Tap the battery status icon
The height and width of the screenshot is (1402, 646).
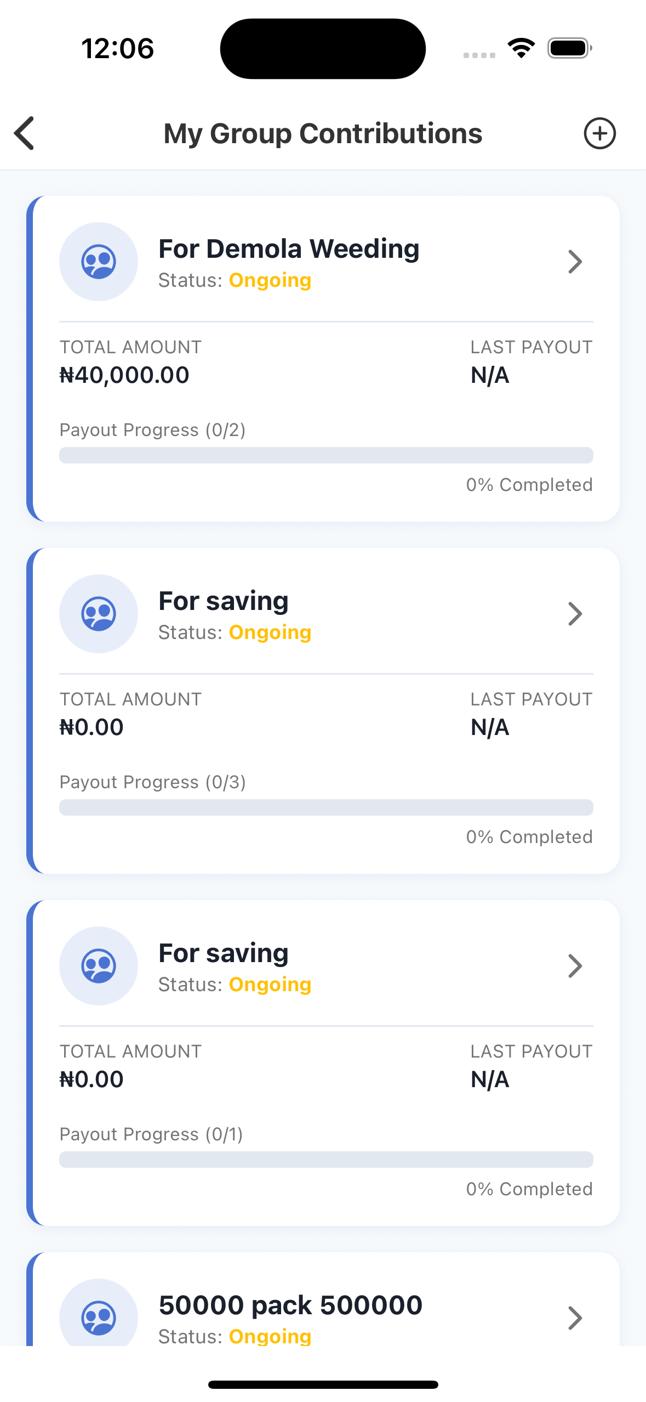569,48
